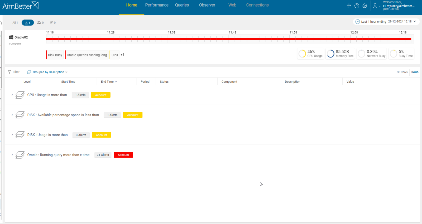Click Account badge in DISK Available space row

pyautogui.click(x=133, y=115)
